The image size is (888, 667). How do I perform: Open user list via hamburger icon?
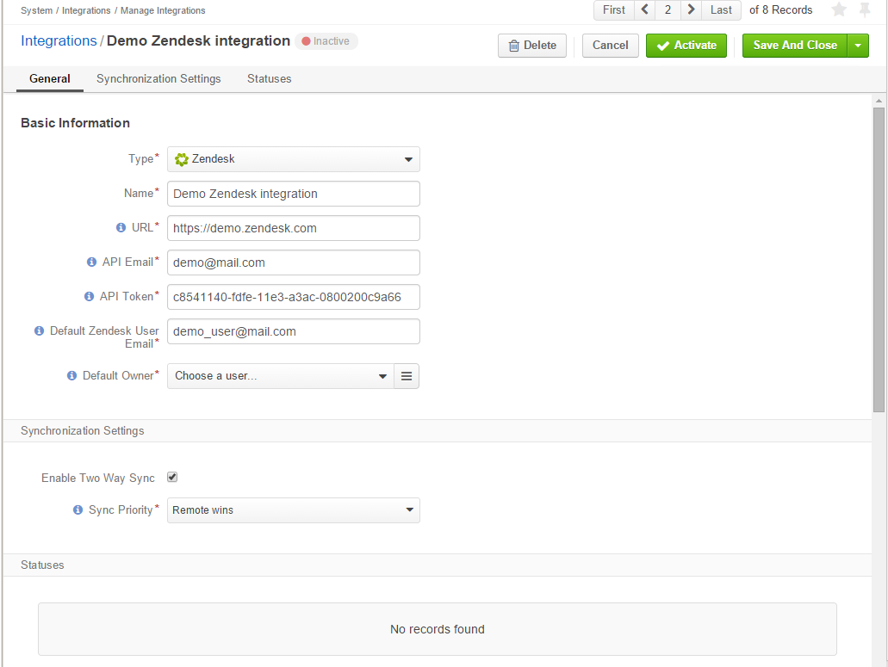point(407,376)
